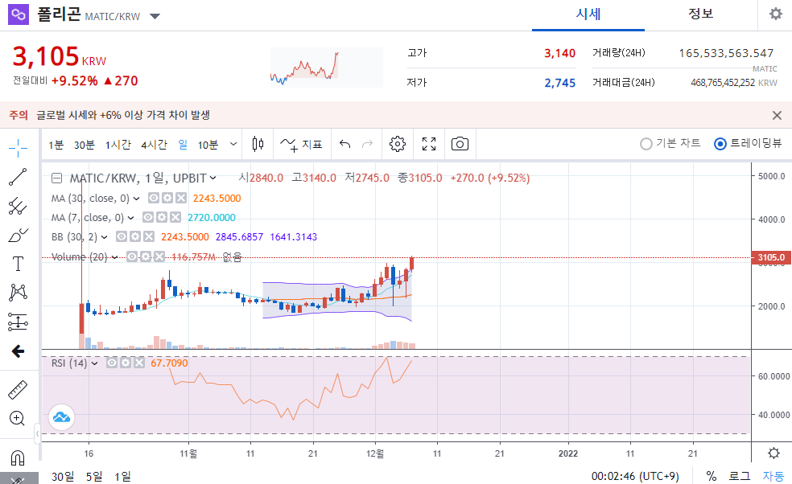Image resolution: width=792 pixels, height=484 pixels.
Task: Remove the RSI (14) indicator
Action: coord(139,363)
